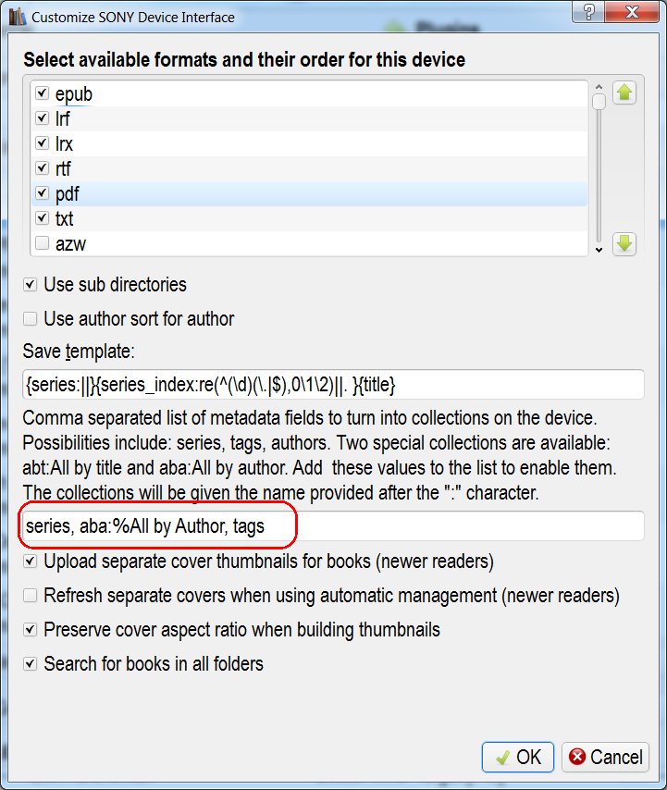The image size is (667, 790).
Task: Click scroll-down arrow of format list
Action: (599, 250)
